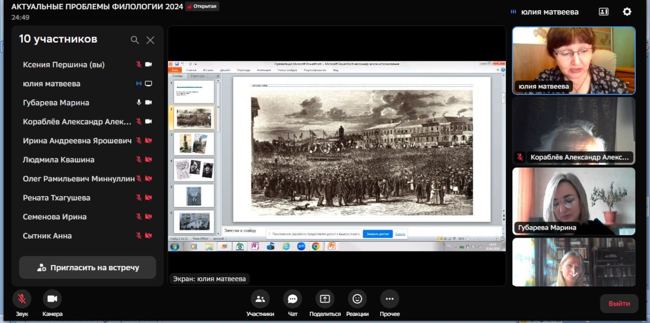Change the video layout view
Viewport: 650px width, 323px height.
coord(604,12)
